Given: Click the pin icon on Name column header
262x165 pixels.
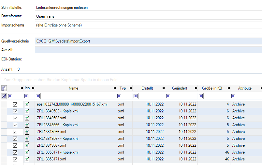Looking at the screenshot, I should 114,88.
